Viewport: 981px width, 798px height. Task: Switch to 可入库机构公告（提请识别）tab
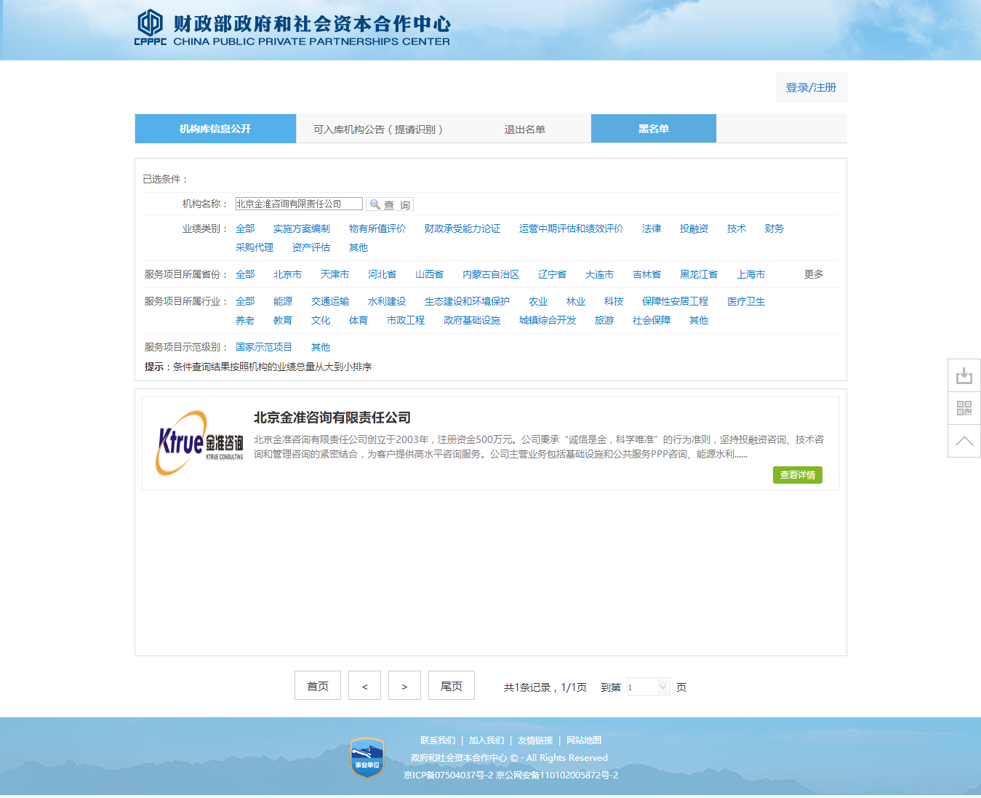click(x=378, y=129)
